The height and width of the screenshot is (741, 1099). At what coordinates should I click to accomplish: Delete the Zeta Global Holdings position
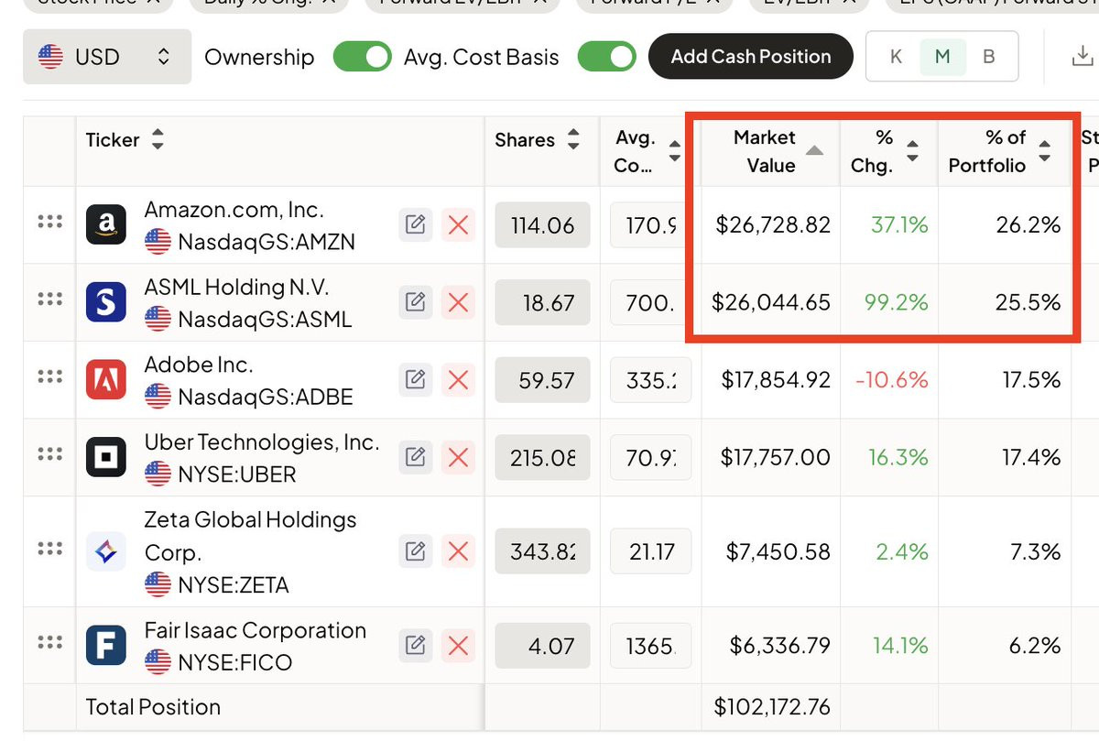[458, 551]
